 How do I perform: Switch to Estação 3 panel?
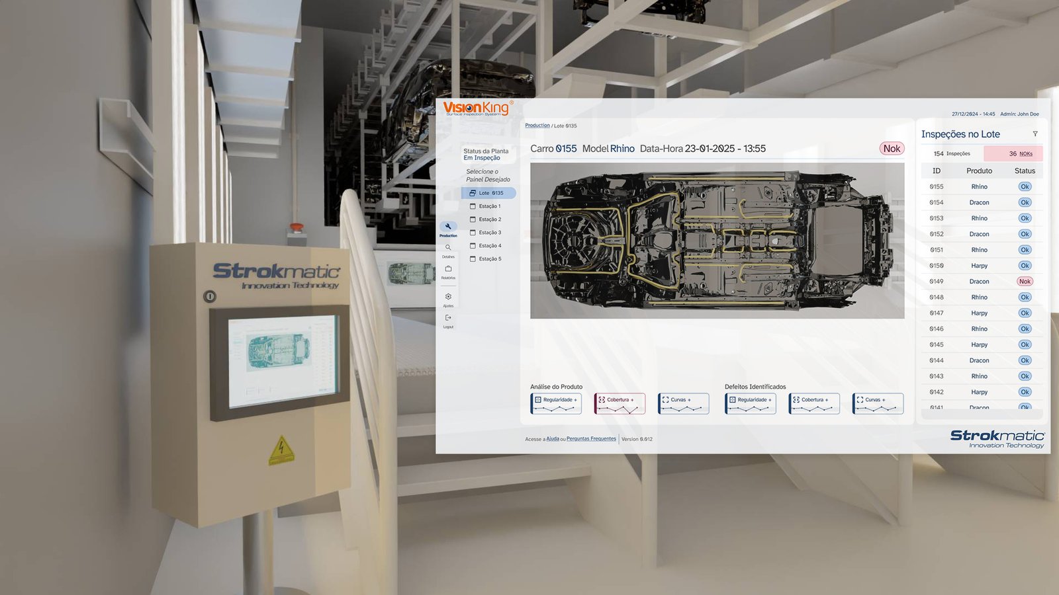[x=490, y=233]
